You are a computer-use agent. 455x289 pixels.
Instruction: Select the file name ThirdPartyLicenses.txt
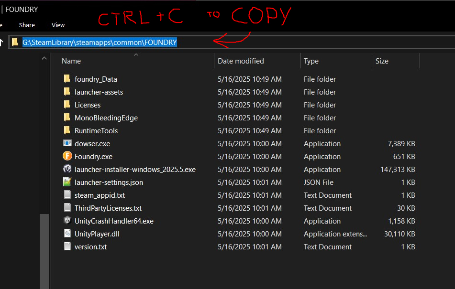tap(108, 208)
